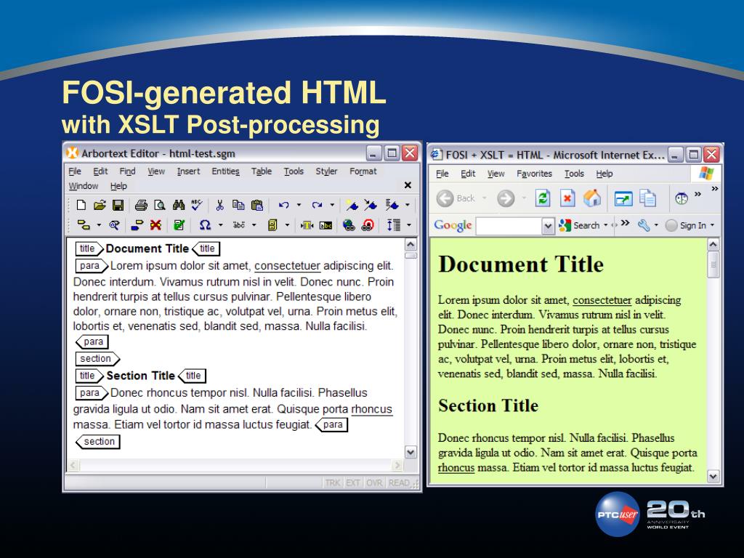Click the Google toolbar Search button
Viewport: 744px width, 558px height.
580,225
